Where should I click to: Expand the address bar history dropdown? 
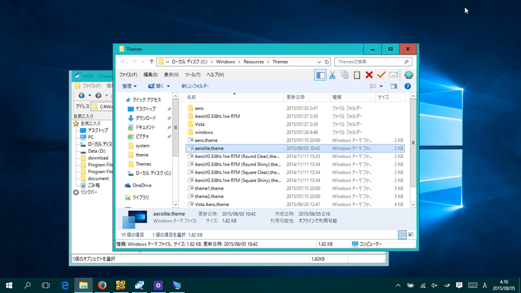[x=319, y=62]
